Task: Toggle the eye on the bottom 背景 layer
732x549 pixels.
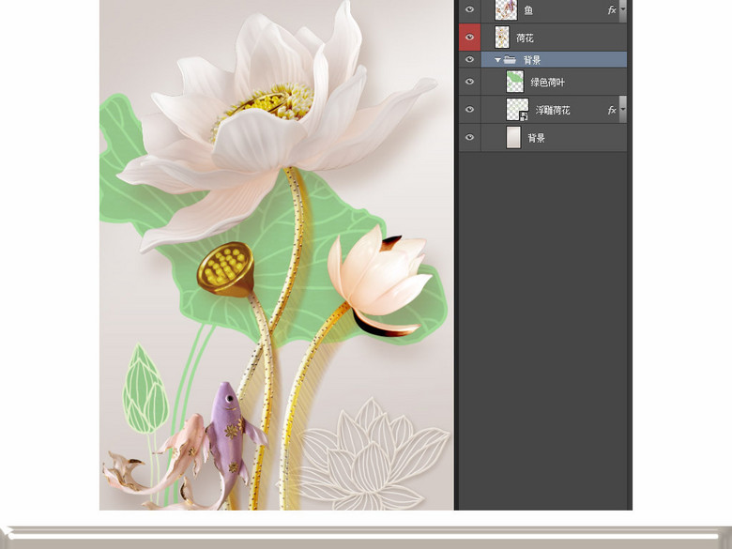Action: click(x=469, y=137)
